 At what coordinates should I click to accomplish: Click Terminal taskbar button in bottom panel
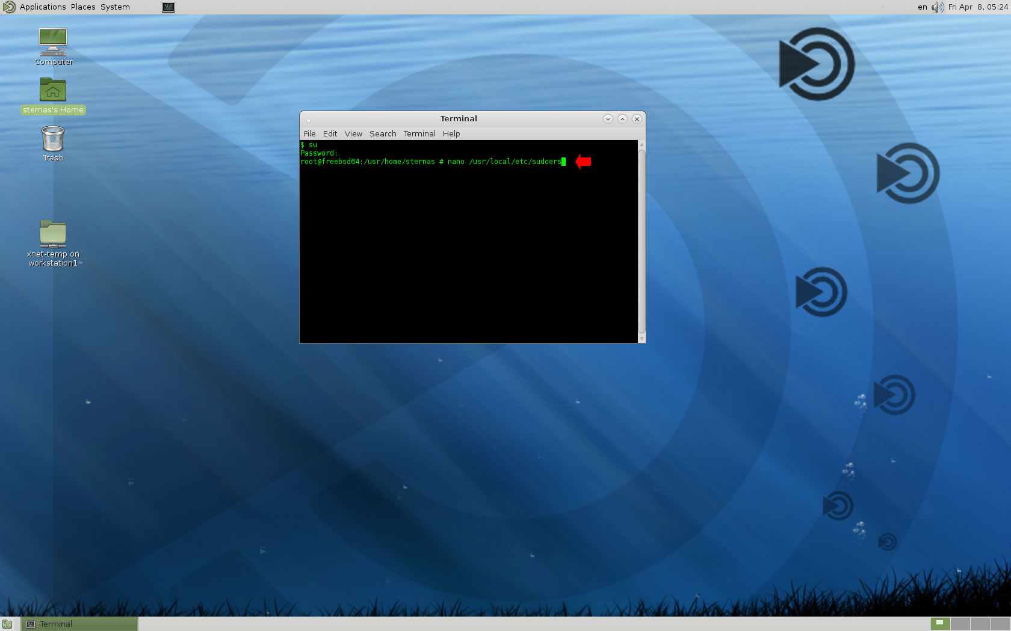point(80,624)
